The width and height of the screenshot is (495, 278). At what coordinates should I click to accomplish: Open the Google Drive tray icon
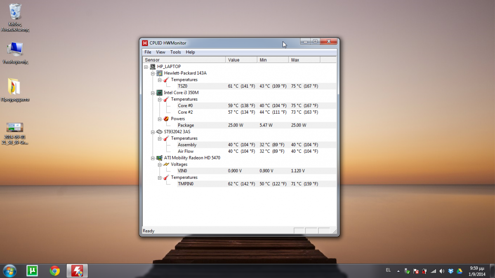coord(459,271)
